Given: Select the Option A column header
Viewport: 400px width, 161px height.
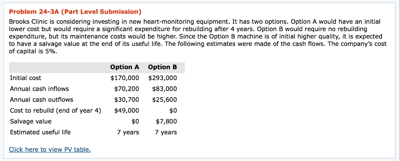Looking at the screenshot, I should point(125,67).
